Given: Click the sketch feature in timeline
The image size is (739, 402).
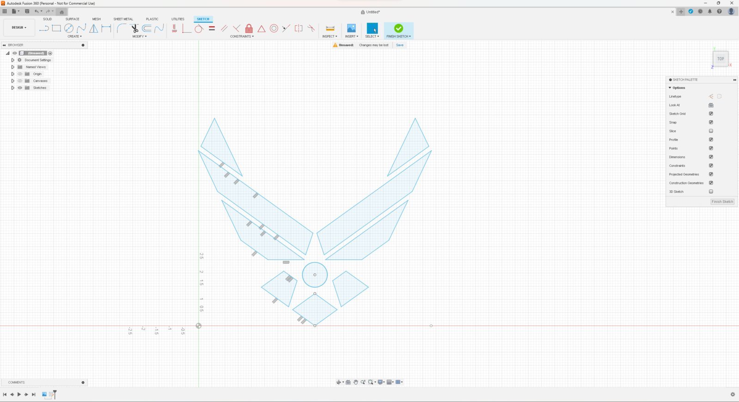Looking at the screenshot, I should 52,394.
